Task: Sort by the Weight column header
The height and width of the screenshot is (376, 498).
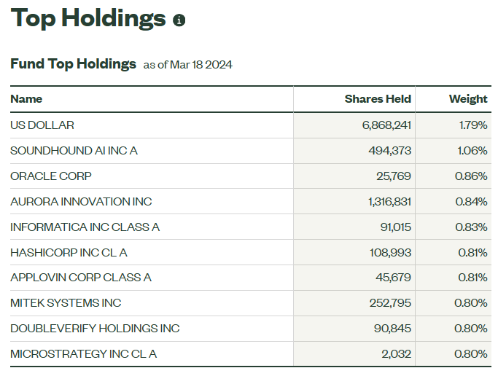Action: coord(468,99)
